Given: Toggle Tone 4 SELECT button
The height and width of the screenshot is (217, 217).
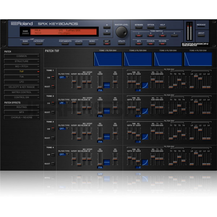Looking at the screenshot, I should click(x=53, y=163).
